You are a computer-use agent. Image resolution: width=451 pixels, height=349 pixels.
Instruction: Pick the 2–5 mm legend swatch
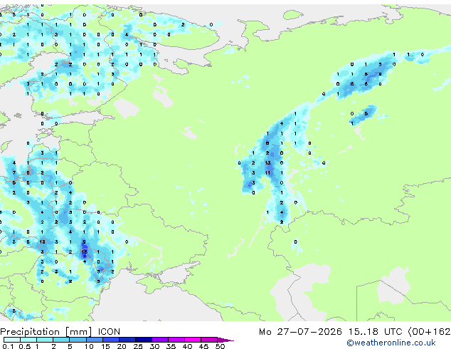[61, 340]
